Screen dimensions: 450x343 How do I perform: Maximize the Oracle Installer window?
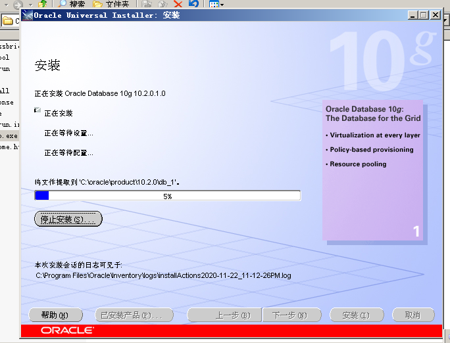click(x=423, y=15)
